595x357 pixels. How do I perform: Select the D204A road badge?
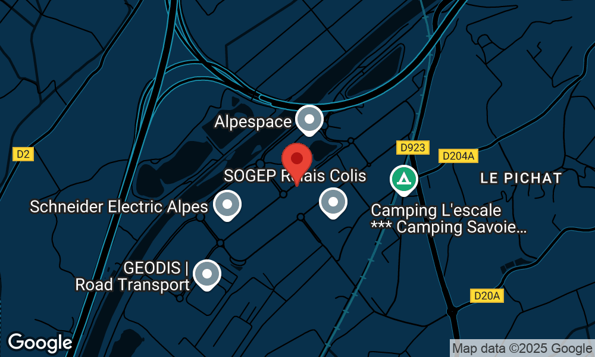click(458, 156)
